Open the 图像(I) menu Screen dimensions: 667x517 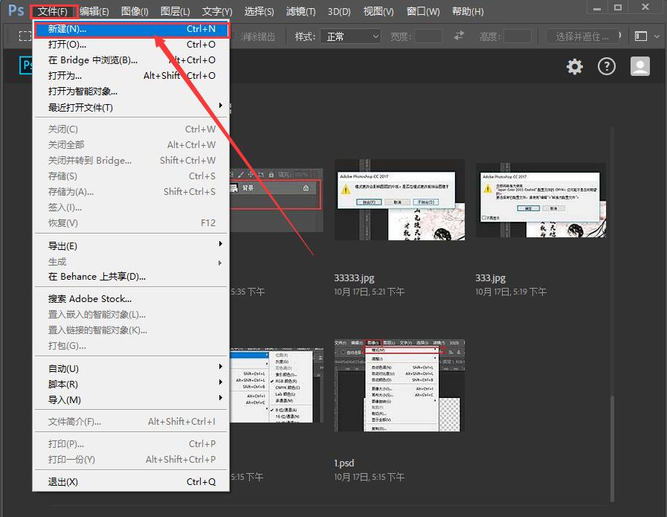coord(135,11)
